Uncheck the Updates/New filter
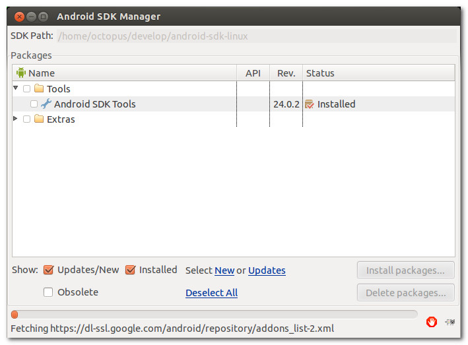 pos(48,270)
